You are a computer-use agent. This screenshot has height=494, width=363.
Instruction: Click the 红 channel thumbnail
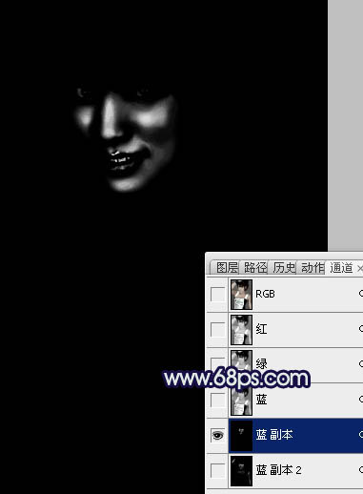(241, 330)
